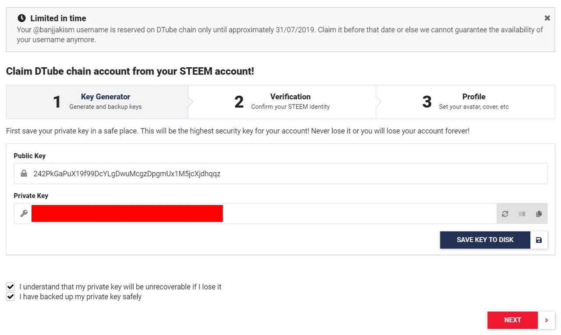Uncheck 'I have backed up my private key' checkbox

point(11,297)
